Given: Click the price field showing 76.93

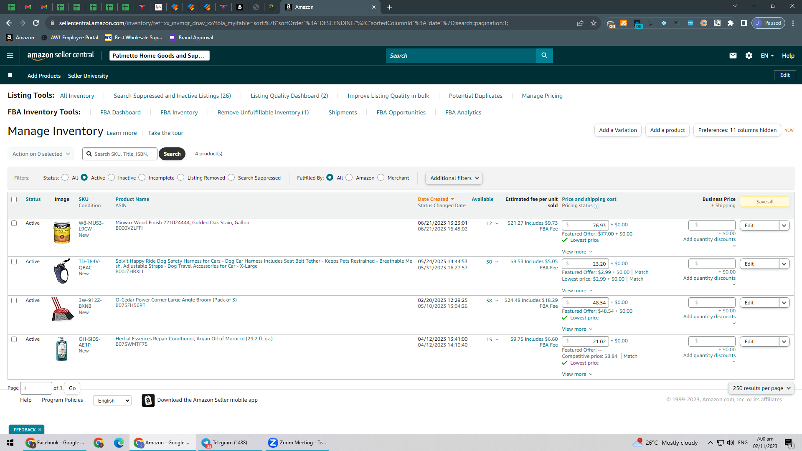Looking at the screenshot, I should tap(585, 225).
